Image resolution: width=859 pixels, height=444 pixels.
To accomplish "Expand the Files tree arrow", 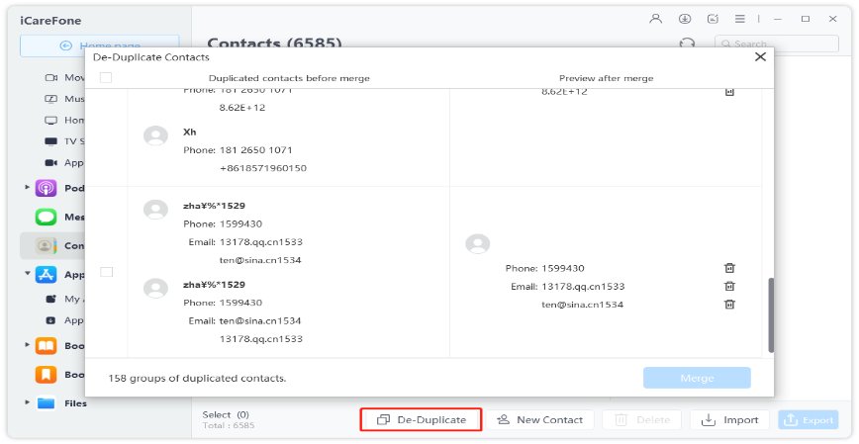I will [27, 402].
